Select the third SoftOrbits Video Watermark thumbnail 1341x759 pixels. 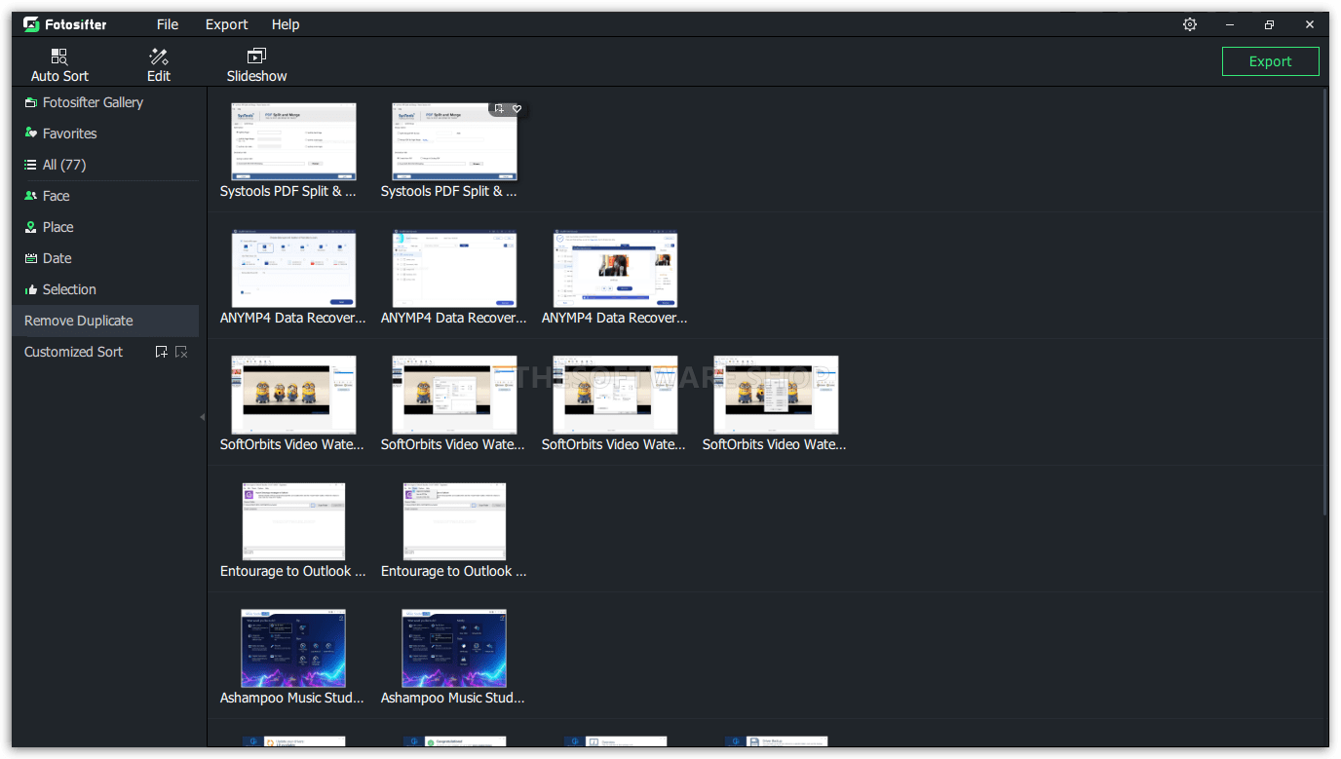pyautogui.click(x=615, y=395)
